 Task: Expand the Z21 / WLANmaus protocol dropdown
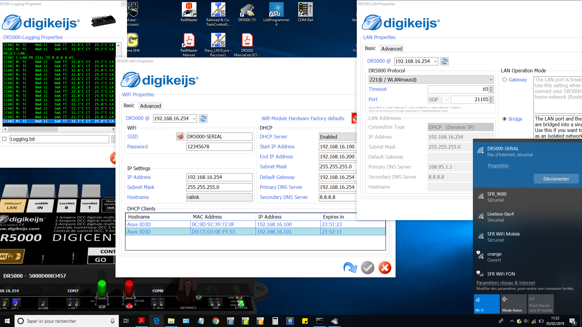tap(491, 80)
